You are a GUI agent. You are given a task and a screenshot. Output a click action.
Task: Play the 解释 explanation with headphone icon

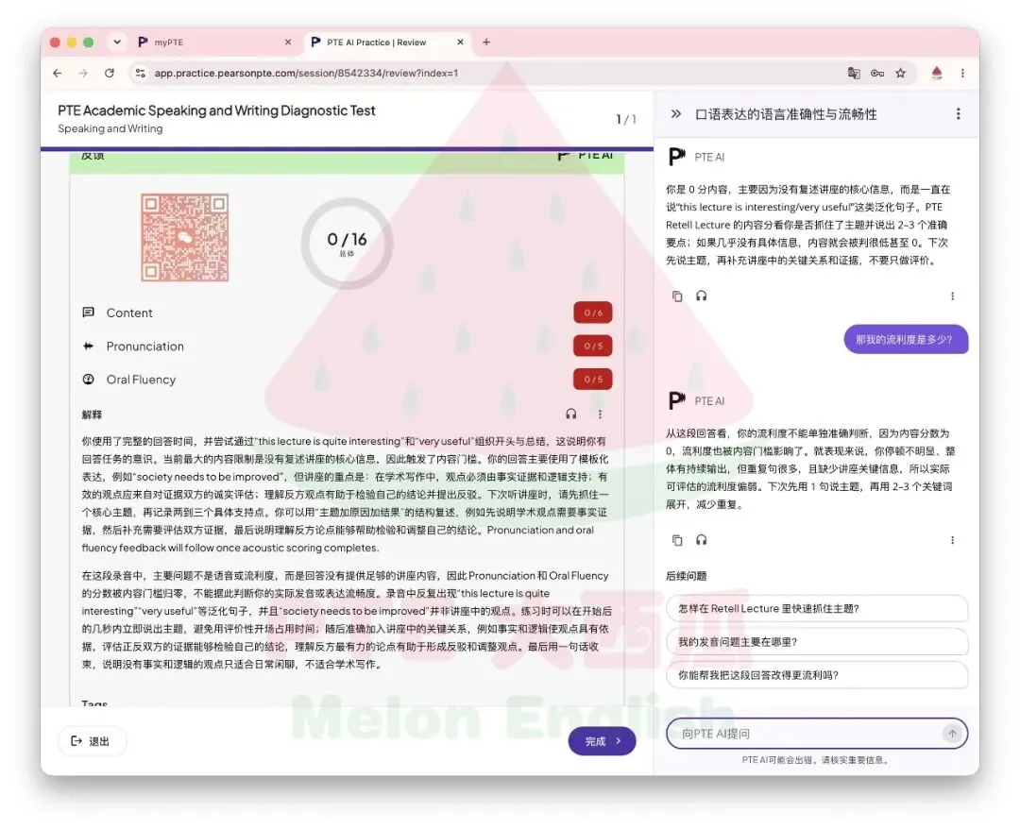571,414
